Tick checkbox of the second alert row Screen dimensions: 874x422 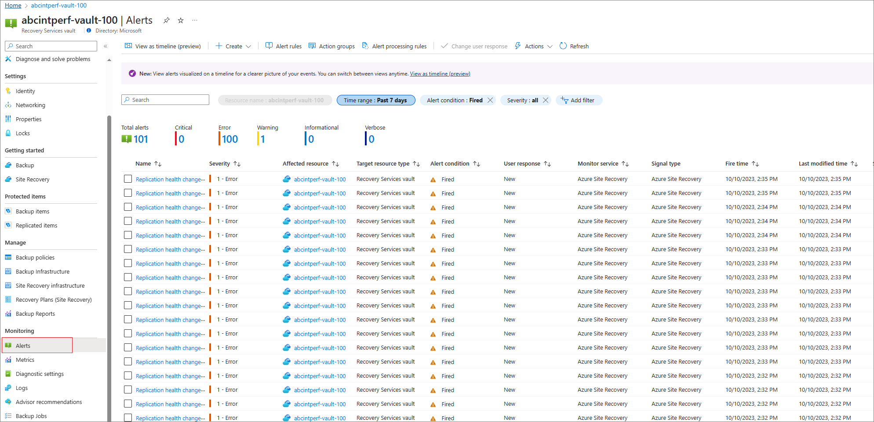point(128,193)
